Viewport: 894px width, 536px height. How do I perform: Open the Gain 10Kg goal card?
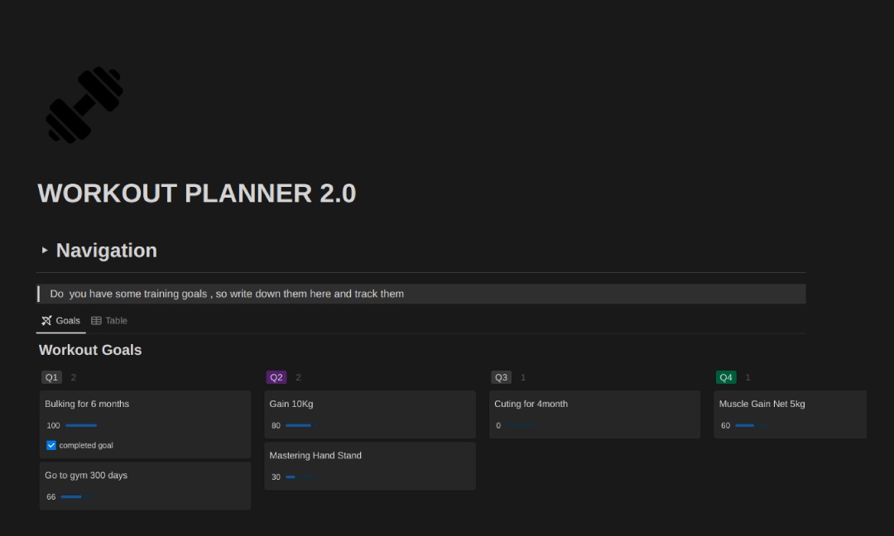click(291, 404)
